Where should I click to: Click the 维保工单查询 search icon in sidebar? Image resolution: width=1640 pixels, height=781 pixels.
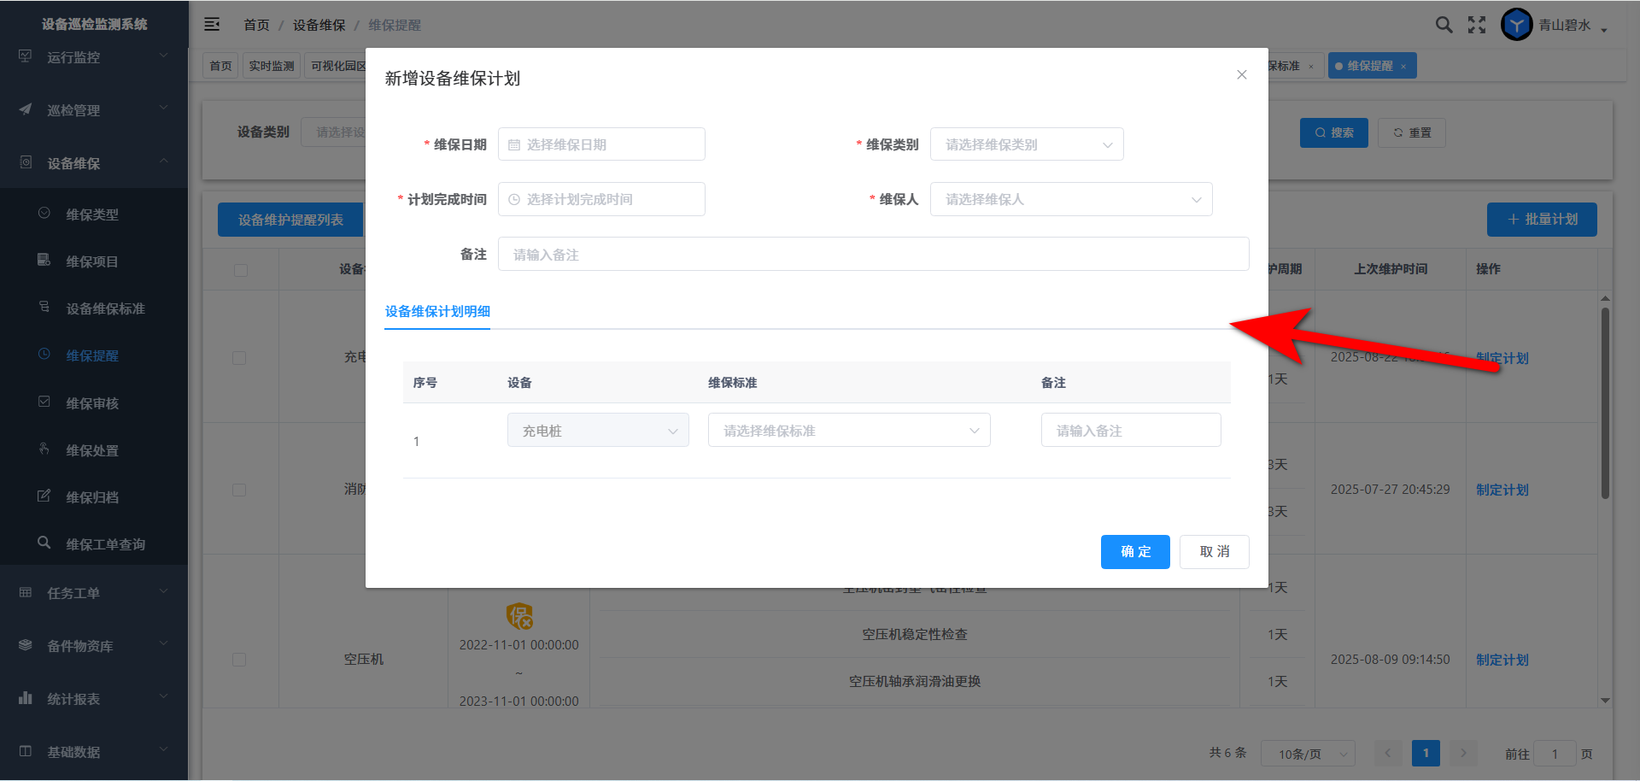[44, 543]
